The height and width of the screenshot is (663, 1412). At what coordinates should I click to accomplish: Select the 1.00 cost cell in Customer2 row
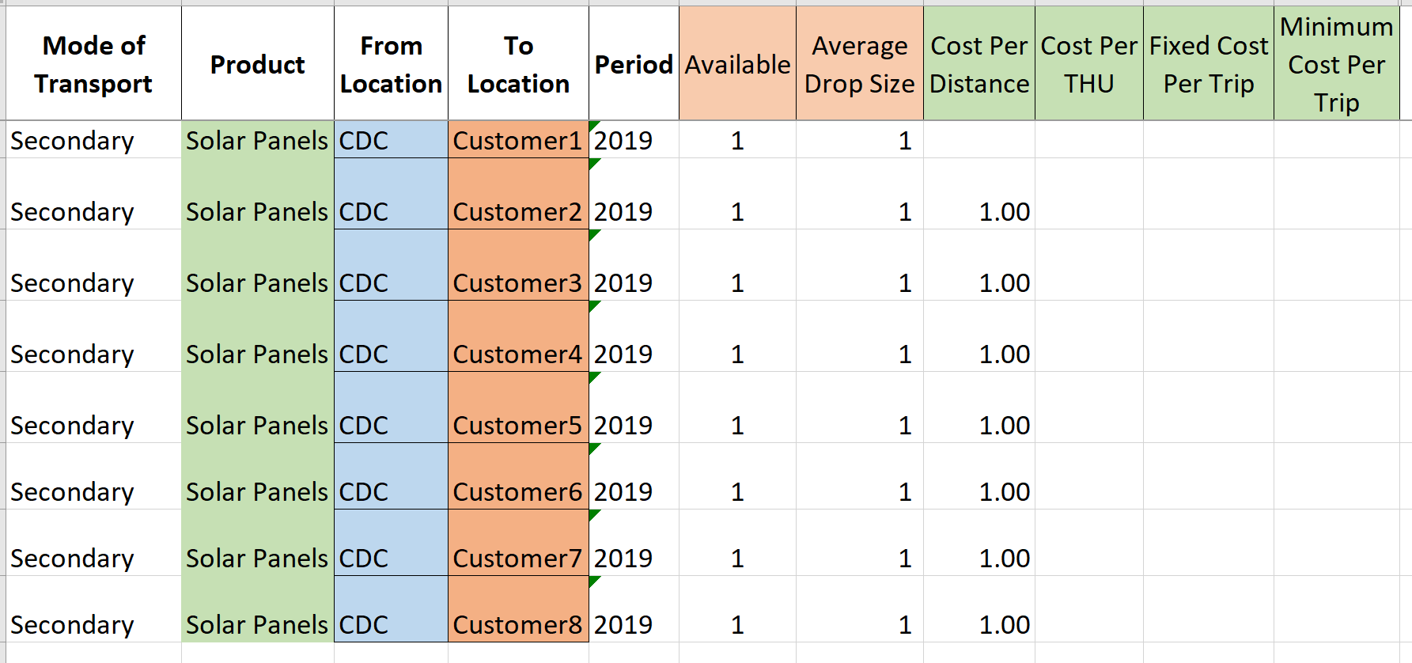pos(979,194)
